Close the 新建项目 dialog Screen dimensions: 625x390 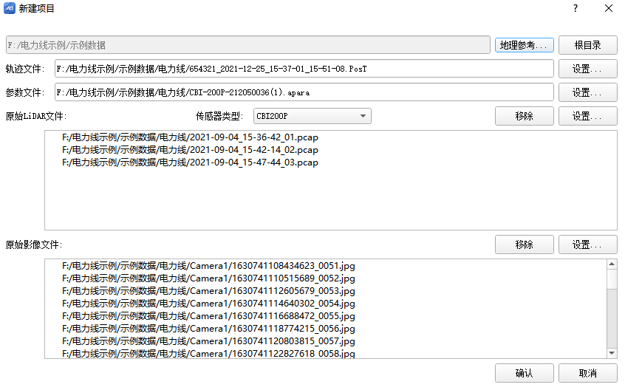(x=608, y=8)
